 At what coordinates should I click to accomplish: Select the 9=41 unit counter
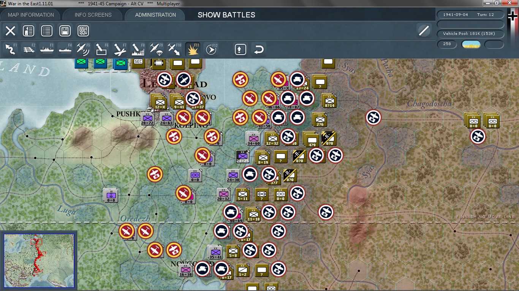click(x=179, y=102)
